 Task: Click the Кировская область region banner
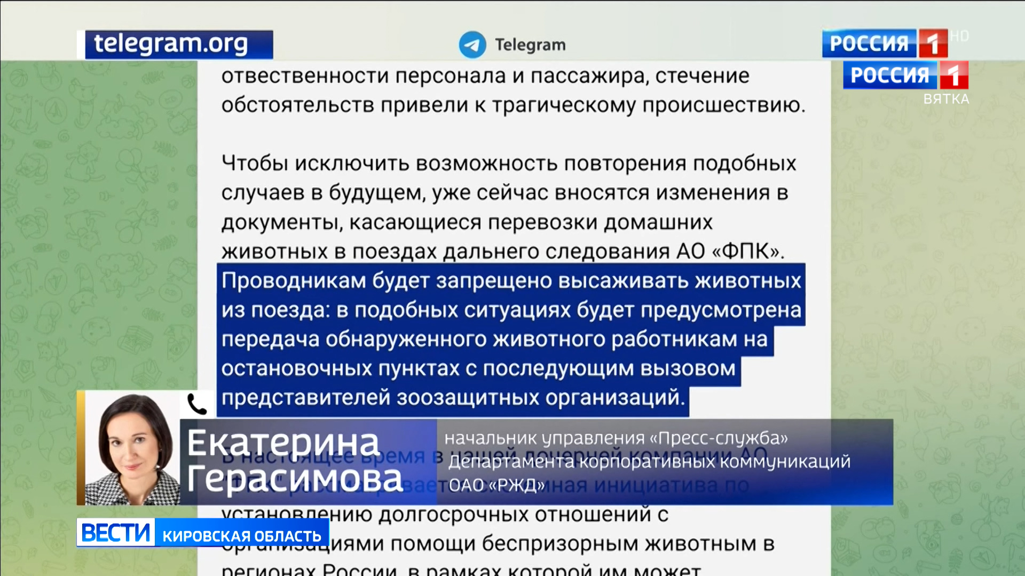(241, 535)
